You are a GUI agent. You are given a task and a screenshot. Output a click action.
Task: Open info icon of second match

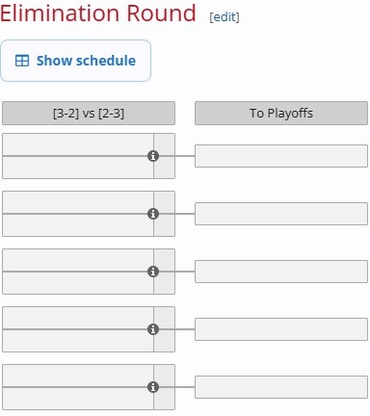(153, 214)
